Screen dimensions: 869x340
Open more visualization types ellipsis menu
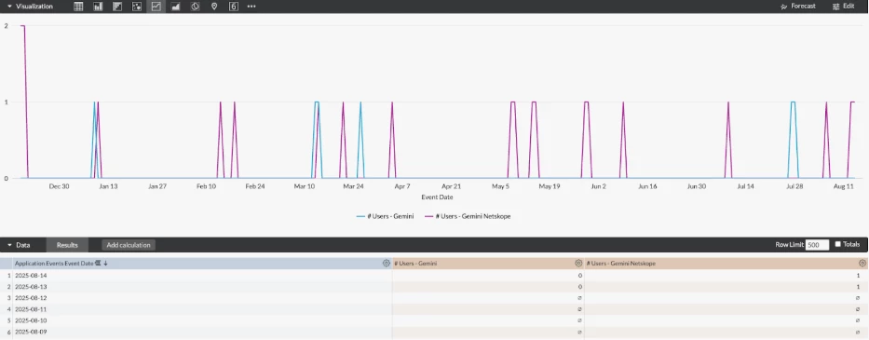pyautogui.click(x=251, y=7)
